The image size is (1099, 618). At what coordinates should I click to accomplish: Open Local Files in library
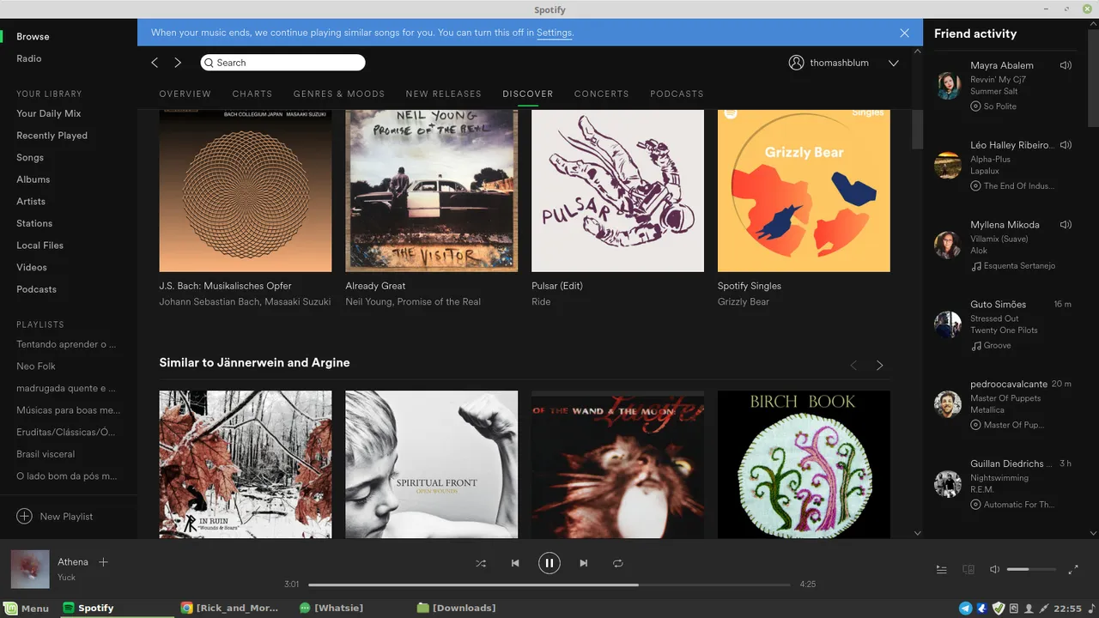pyautogui.click(x=39, y=245)
